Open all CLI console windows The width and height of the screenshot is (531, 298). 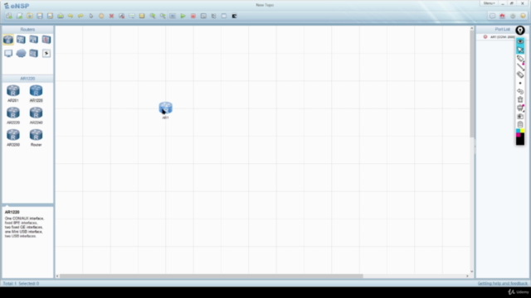(x=234, y=16)
